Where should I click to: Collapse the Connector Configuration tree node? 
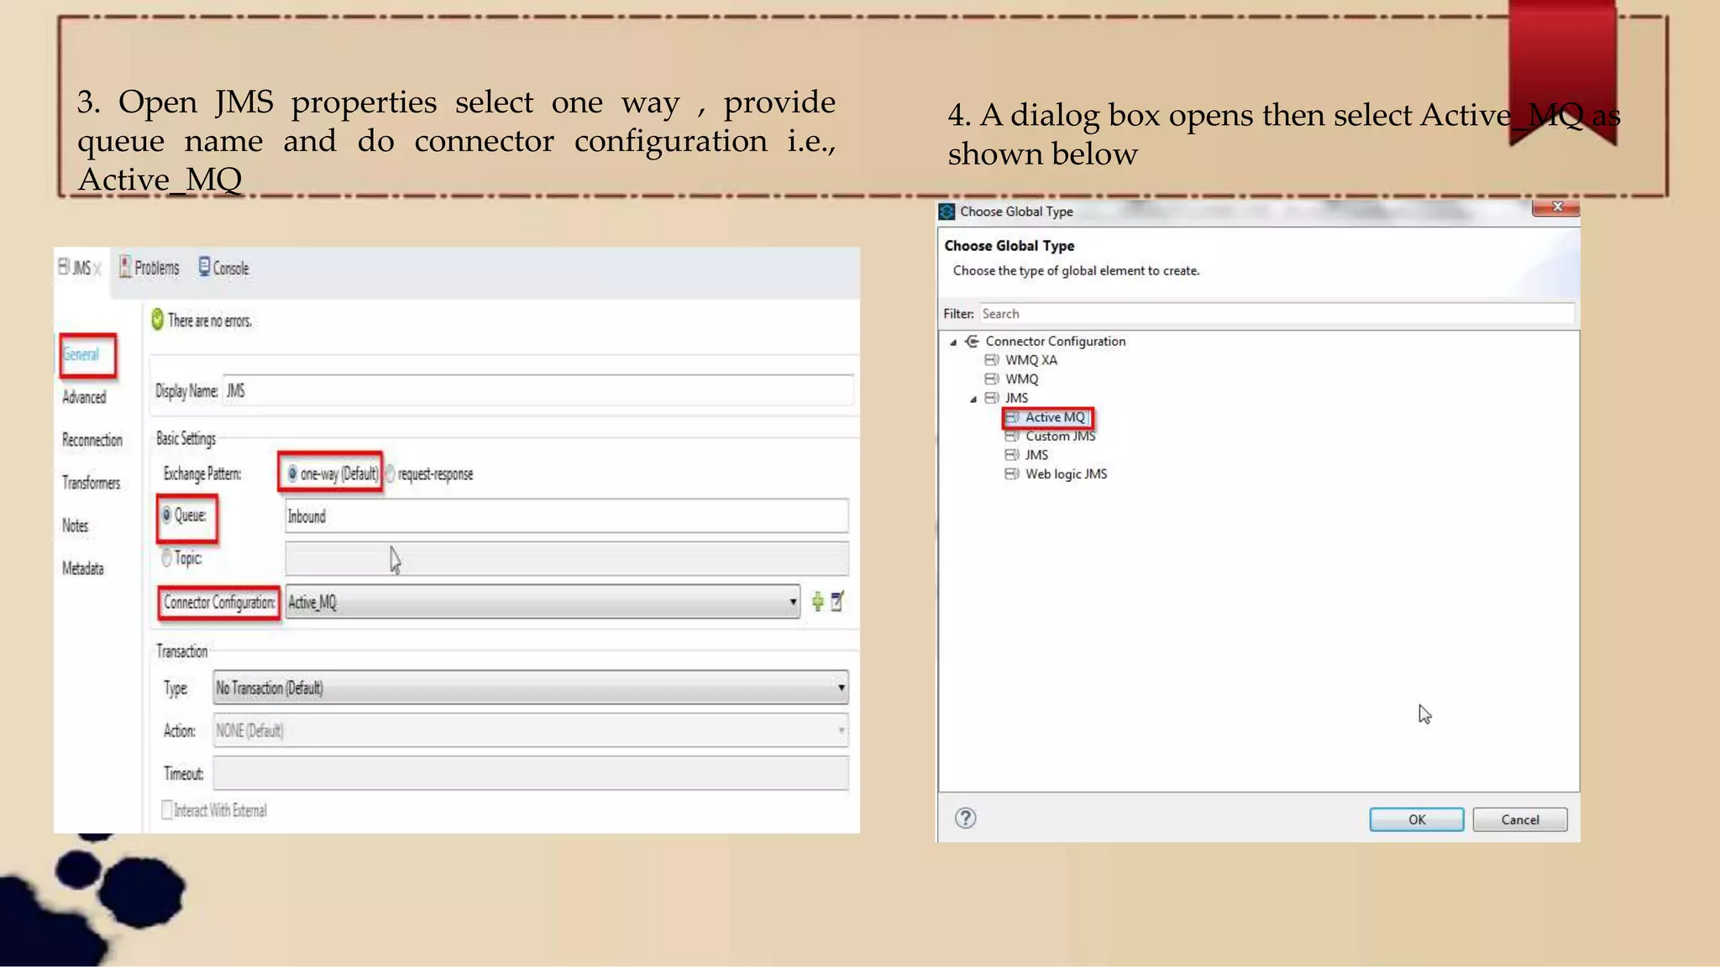click(953, 342)
